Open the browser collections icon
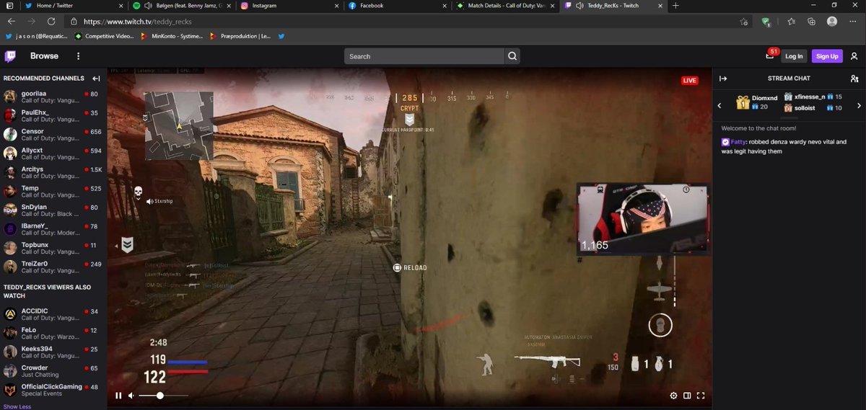This screenshot has width=866, height=410. click(812, 22)
